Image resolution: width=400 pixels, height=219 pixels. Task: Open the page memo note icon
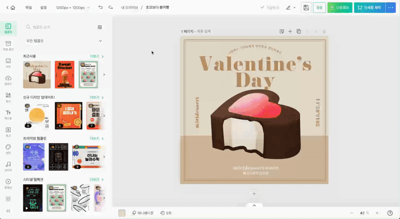click(x=282, y=32)
